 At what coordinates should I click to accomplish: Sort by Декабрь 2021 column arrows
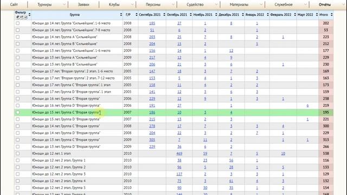(x=242, y=15)
